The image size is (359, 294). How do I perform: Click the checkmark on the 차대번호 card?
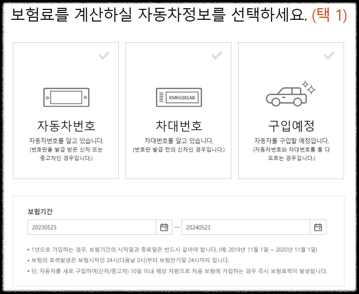click(217, 56)
